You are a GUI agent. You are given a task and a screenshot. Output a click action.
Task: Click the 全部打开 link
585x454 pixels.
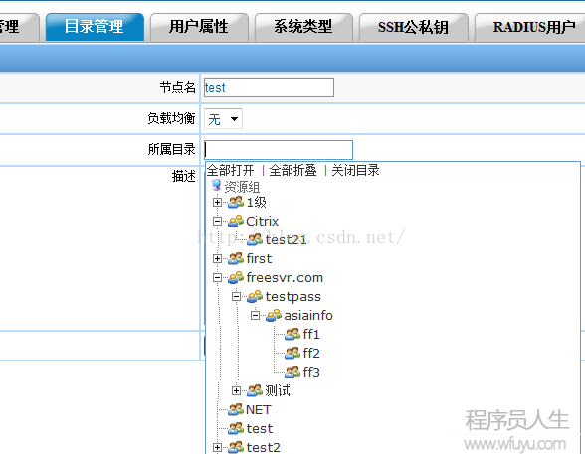click(230, 170)
